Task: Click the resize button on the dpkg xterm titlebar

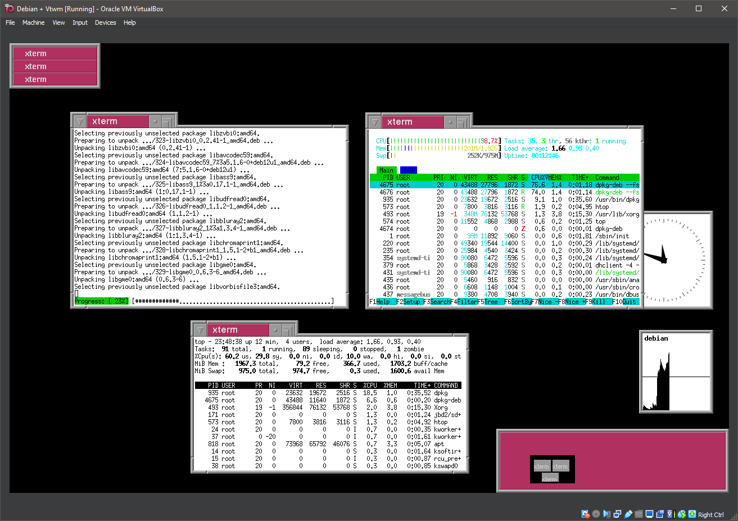Action: [168, 120]
